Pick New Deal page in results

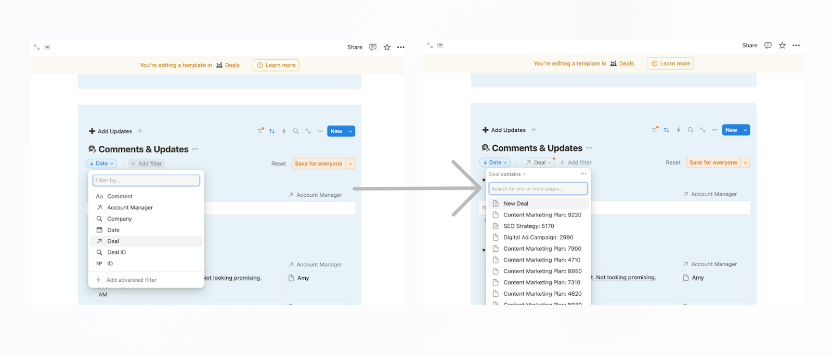coord(538,203)
